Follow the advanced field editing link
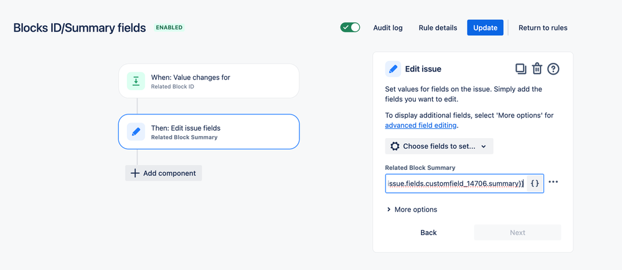Image resolution: width=622 pixels, height=270 pixels. [x=422, y=126]
